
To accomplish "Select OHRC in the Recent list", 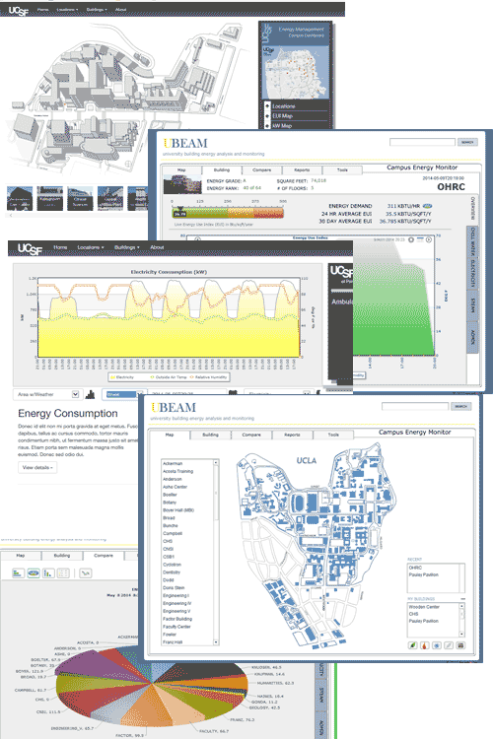I will [416, 568].
